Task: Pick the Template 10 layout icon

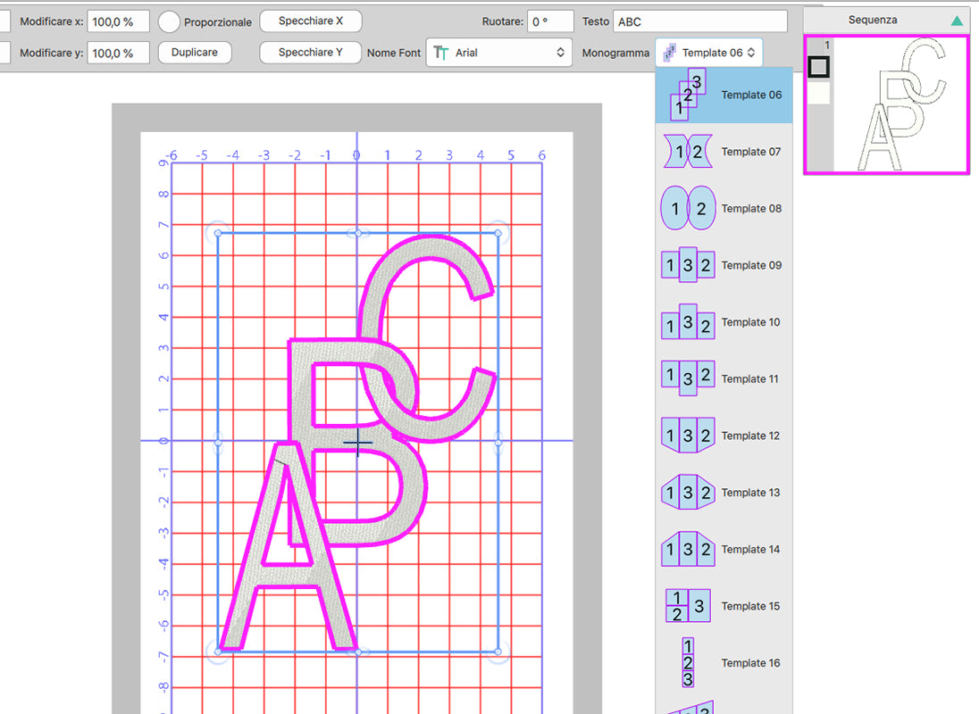Action: coord(687,322)
